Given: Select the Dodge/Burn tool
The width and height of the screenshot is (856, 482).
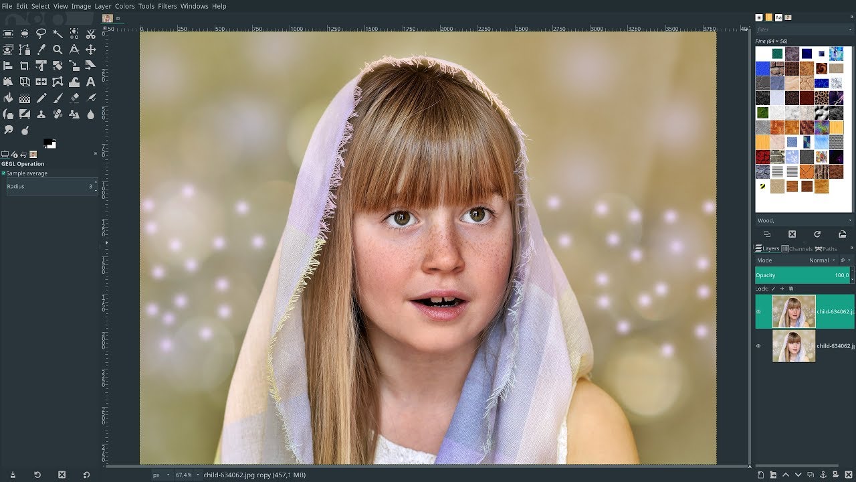Looking at the screenshot, I should (25, 130).
